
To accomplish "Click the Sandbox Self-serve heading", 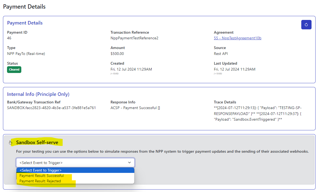I will pyautogui.click(x=37, y=142).
